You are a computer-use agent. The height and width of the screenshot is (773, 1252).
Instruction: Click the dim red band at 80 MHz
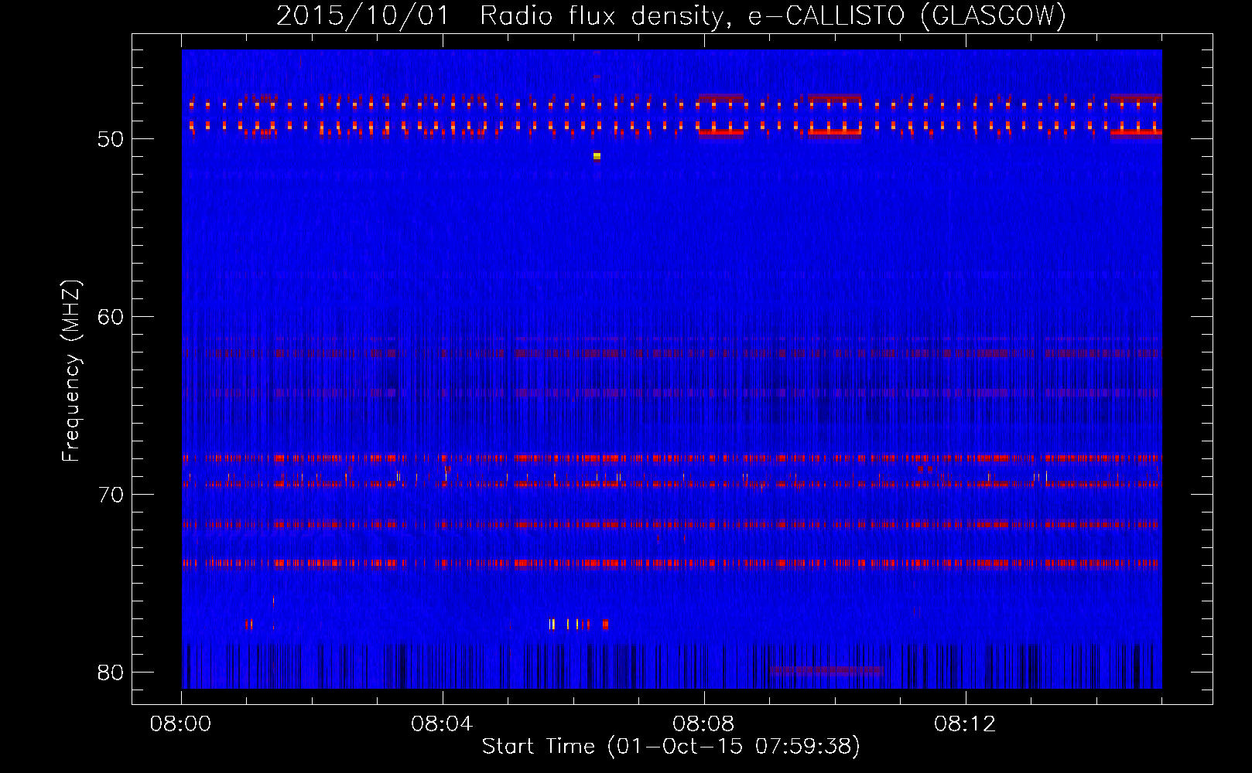pyautogui.click(x=826, y=670)
